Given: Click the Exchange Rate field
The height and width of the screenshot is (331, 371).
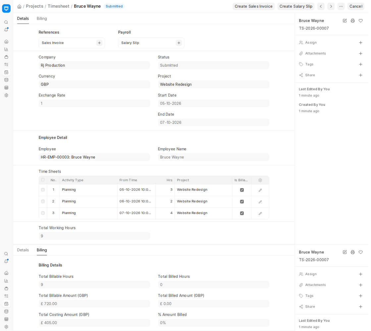Looking at the screenshot, I should [94, 103].
